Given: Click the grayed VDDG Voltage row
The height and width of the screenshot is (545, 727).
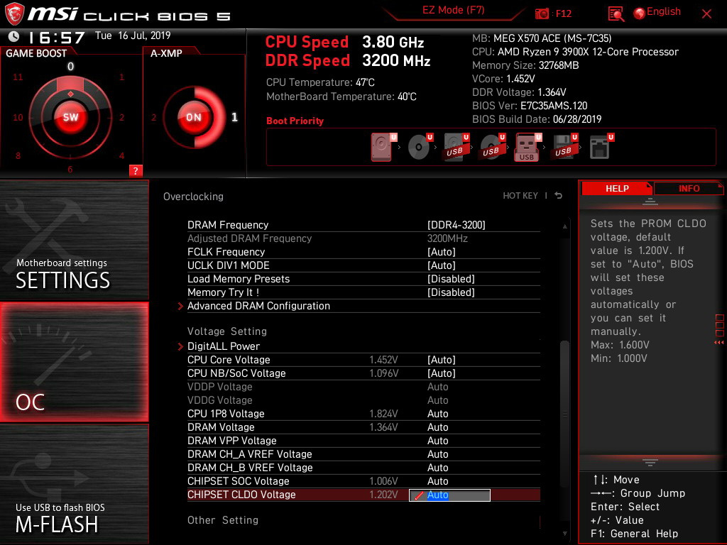Looking at the screenshot, I should [x=363, y=400].
